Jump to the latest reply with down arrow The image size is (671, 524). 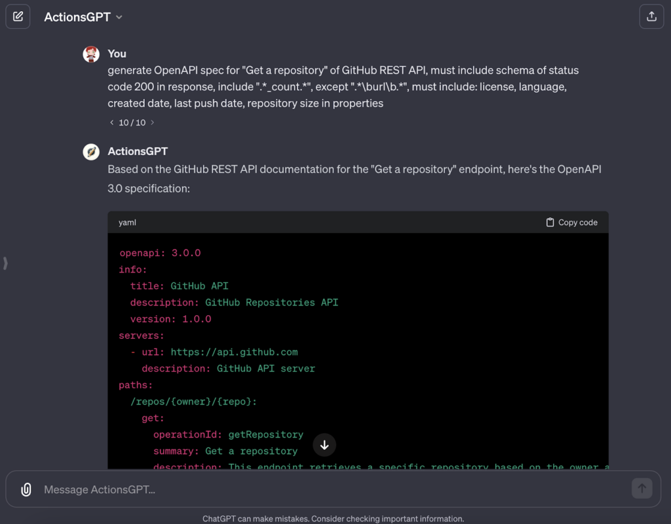[324, 445]
